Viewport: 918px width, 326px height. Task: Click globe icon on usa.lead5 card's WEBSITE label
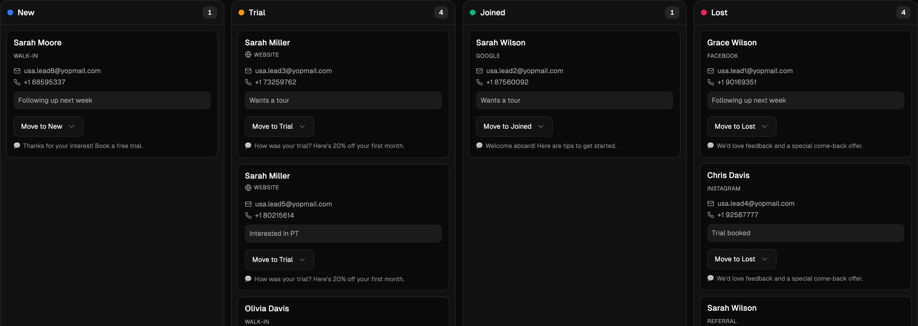tap(248, 187)
